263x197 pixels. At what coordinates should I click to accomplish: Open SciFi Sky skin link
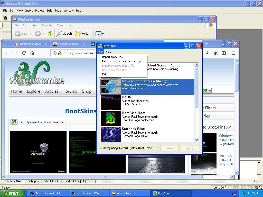point(225,156)
